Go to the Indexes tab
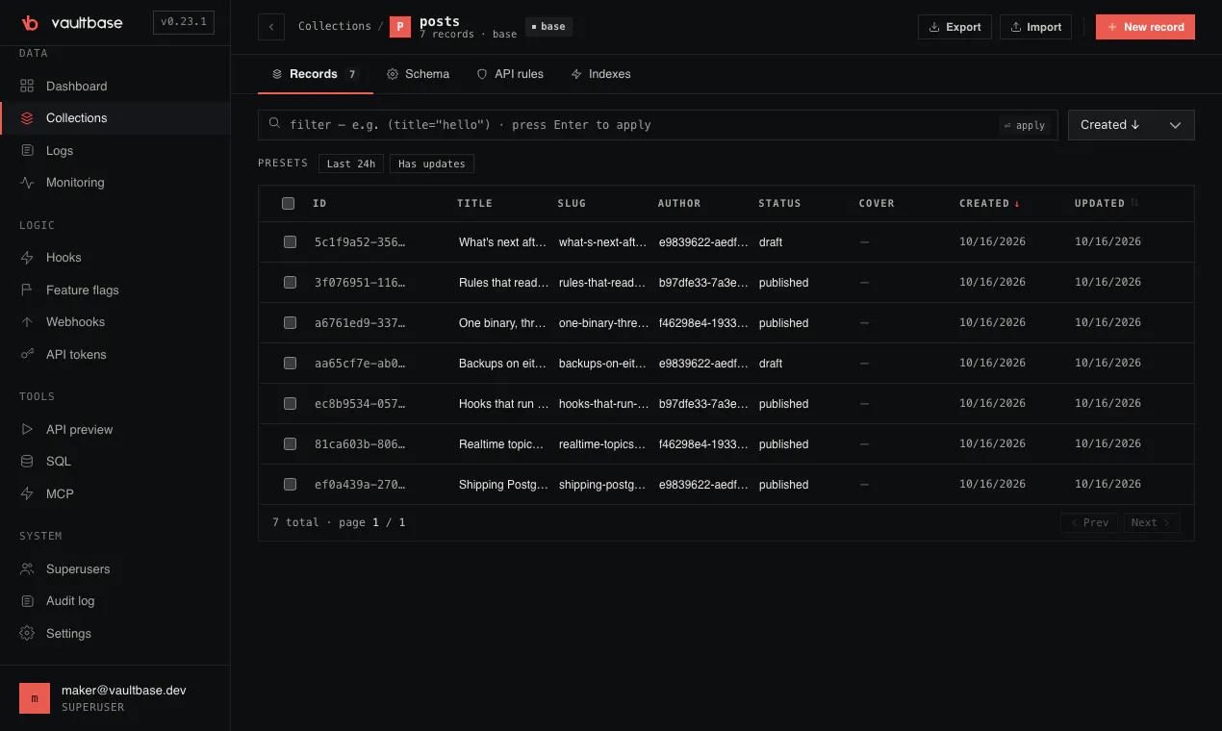 click(x=600, y=74)
